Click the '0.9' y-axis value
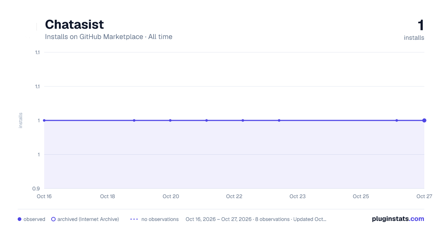 coord(36,189)
